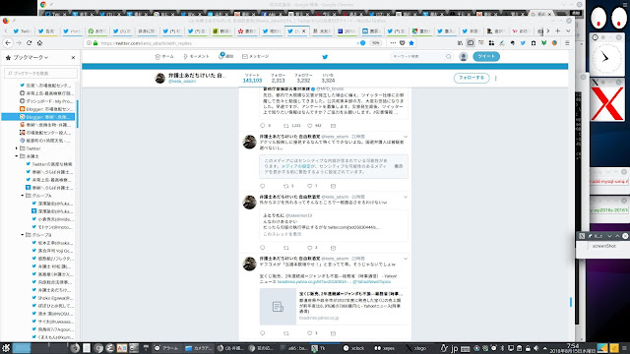Open the Firefox hamburger menu

pyautogui.click(x=567, y=43)
